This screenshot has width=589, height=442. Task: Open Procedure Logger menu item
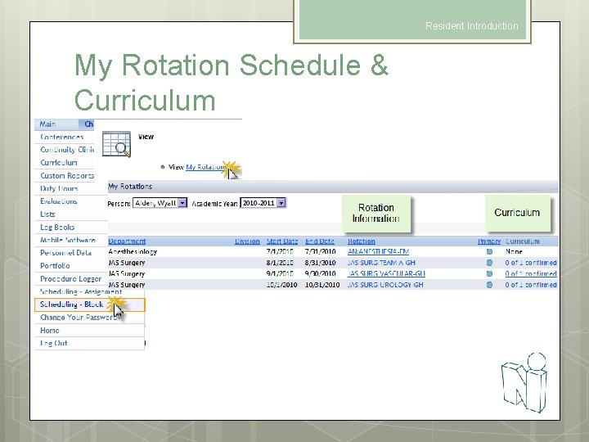click(x=70, y=279)
